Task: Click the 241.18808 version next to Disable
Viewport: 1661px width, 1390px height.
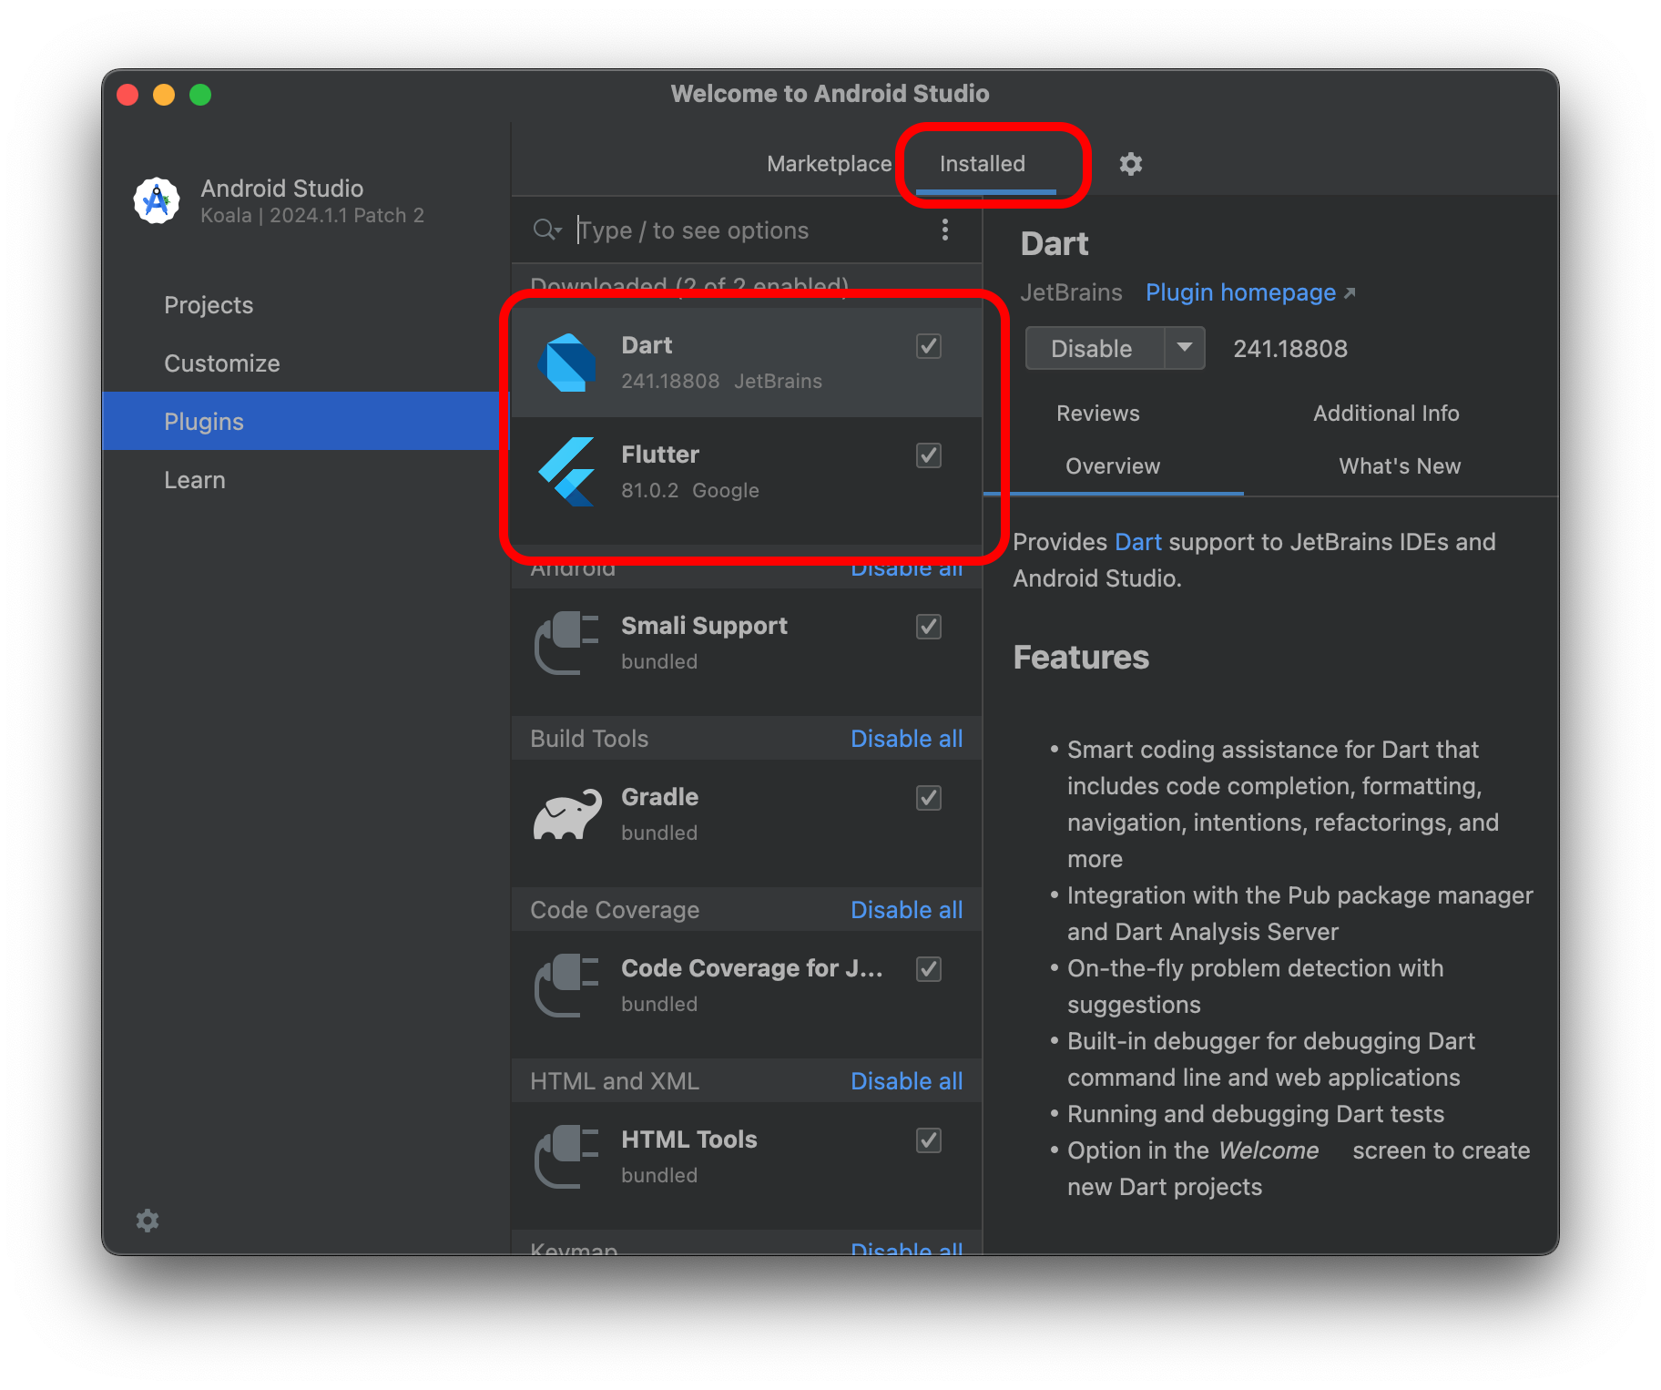Action: 1290,349
